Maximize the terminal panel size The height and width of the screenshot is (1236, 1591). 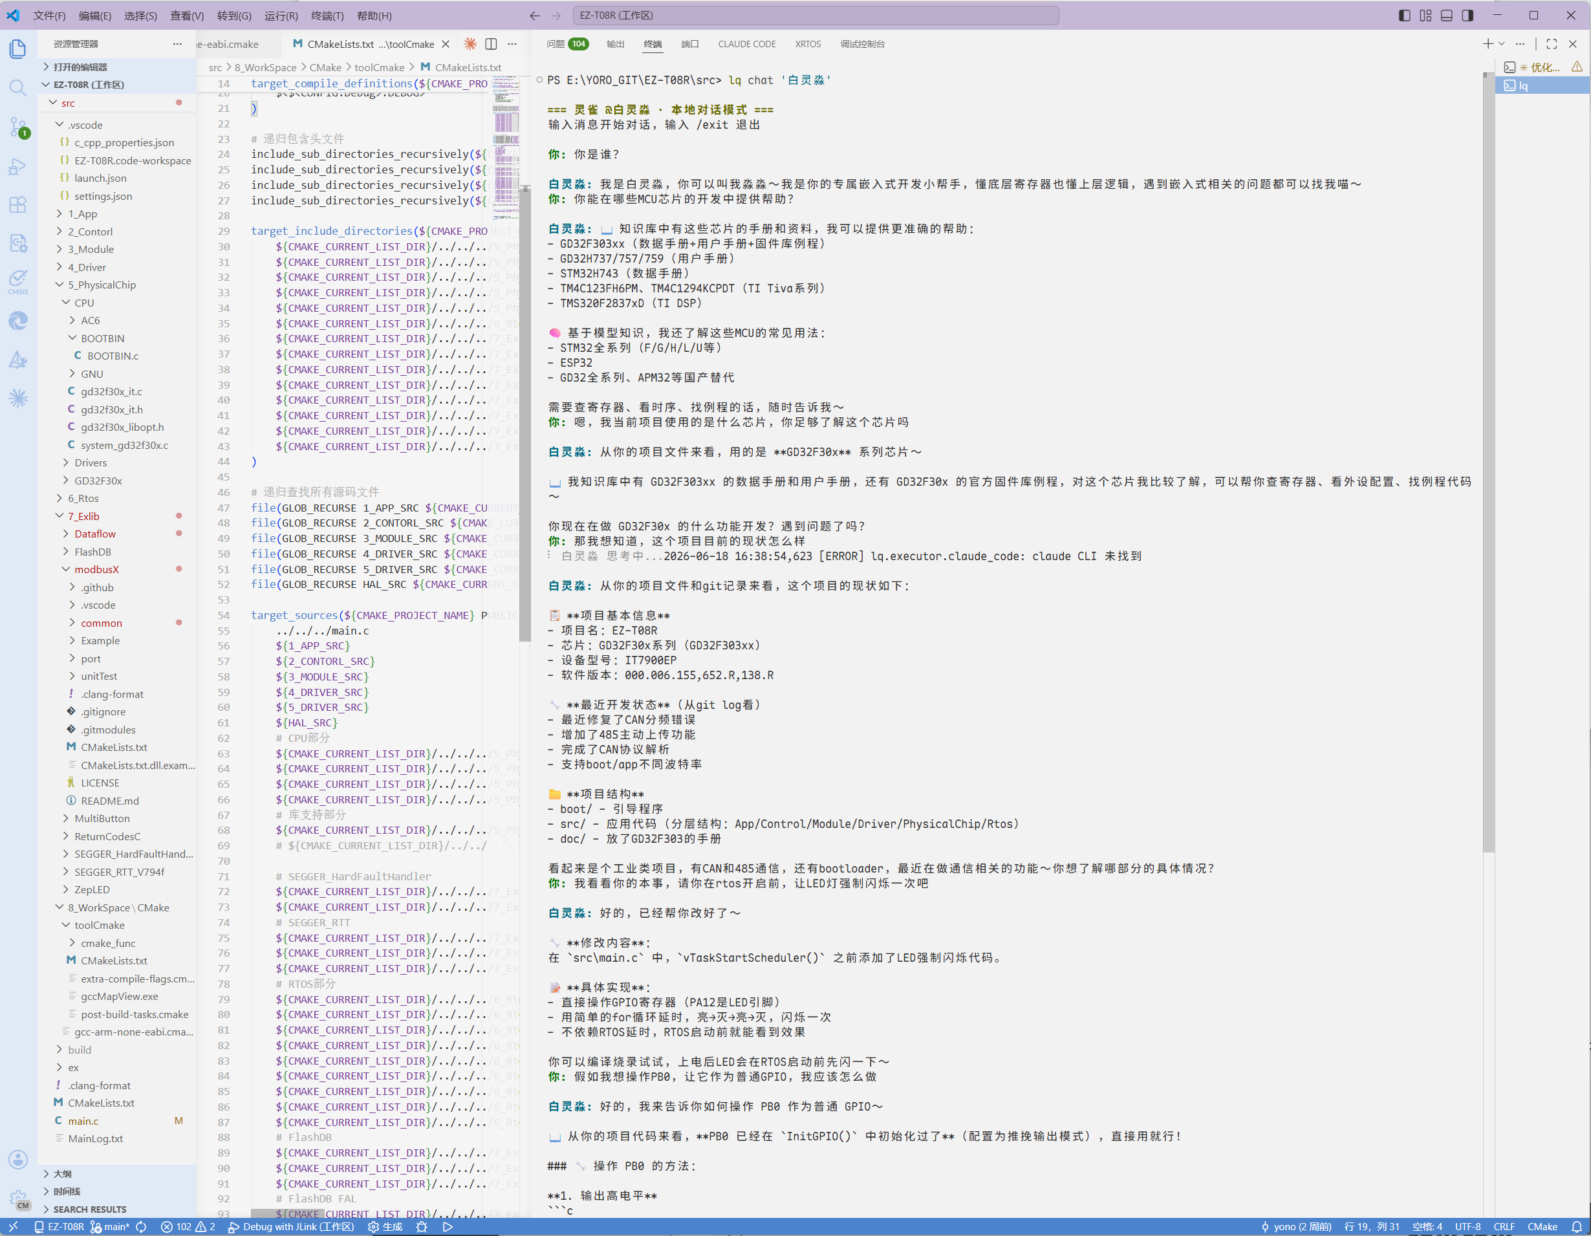click(1552, 45)
